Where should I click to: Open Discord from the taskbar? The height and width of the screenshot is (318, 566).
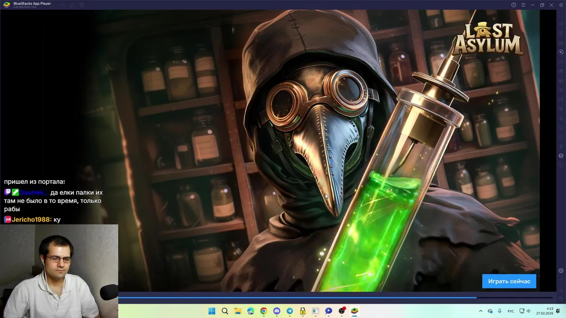277,311
